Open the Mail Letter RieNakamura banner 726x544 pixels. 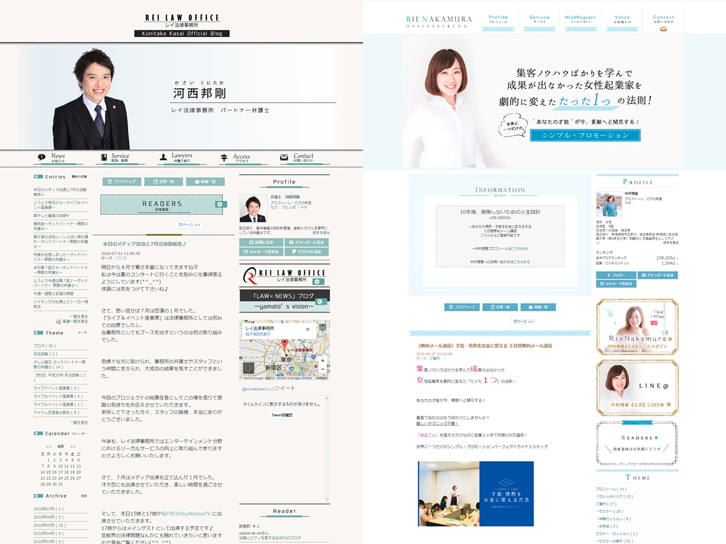pyautogui.click(x=637, y=326)
